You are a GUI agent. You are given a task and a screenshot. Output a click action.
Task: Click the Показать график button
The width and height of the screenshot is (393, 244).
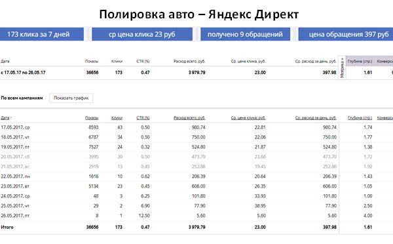(x=71, y=98)
